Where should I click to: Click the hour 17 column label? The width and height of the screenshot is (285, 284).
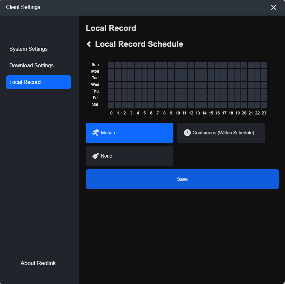[224, 113]
